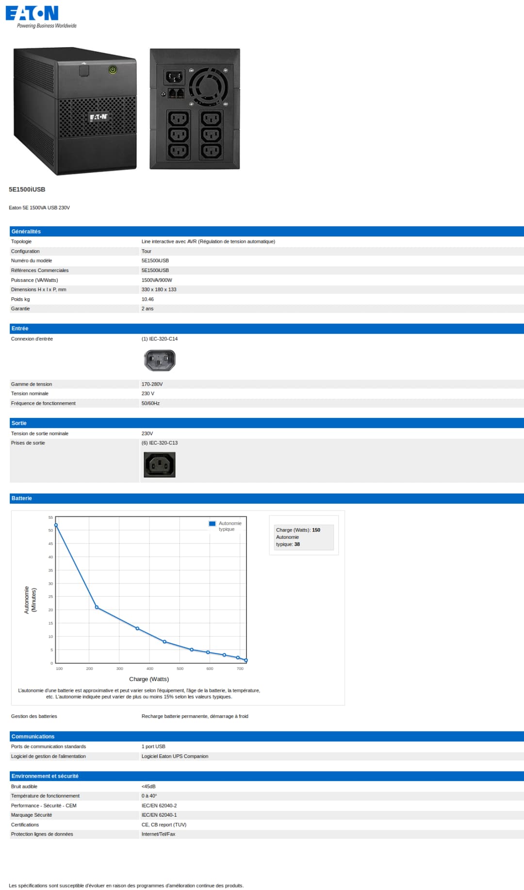524x890 pixels.
Task: Click the blue Autonomie typique legend swatch
Action: click(212, 524)
